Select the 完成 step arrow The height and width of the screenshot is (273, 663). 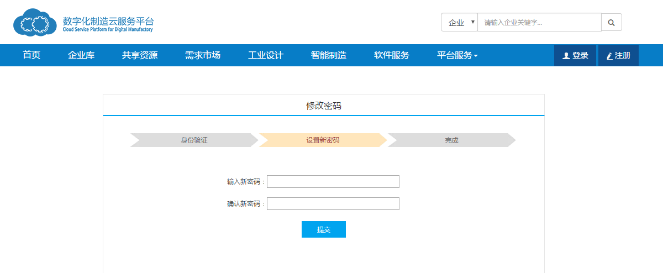click(451, 140)
